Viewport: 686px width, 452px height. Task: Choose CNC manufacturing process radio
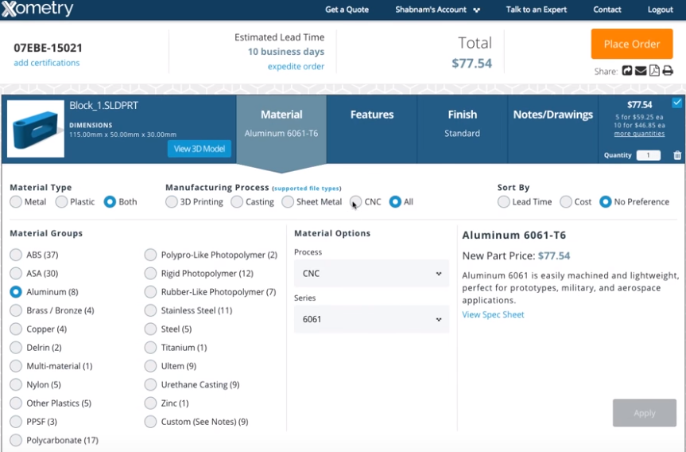point(355,202)
